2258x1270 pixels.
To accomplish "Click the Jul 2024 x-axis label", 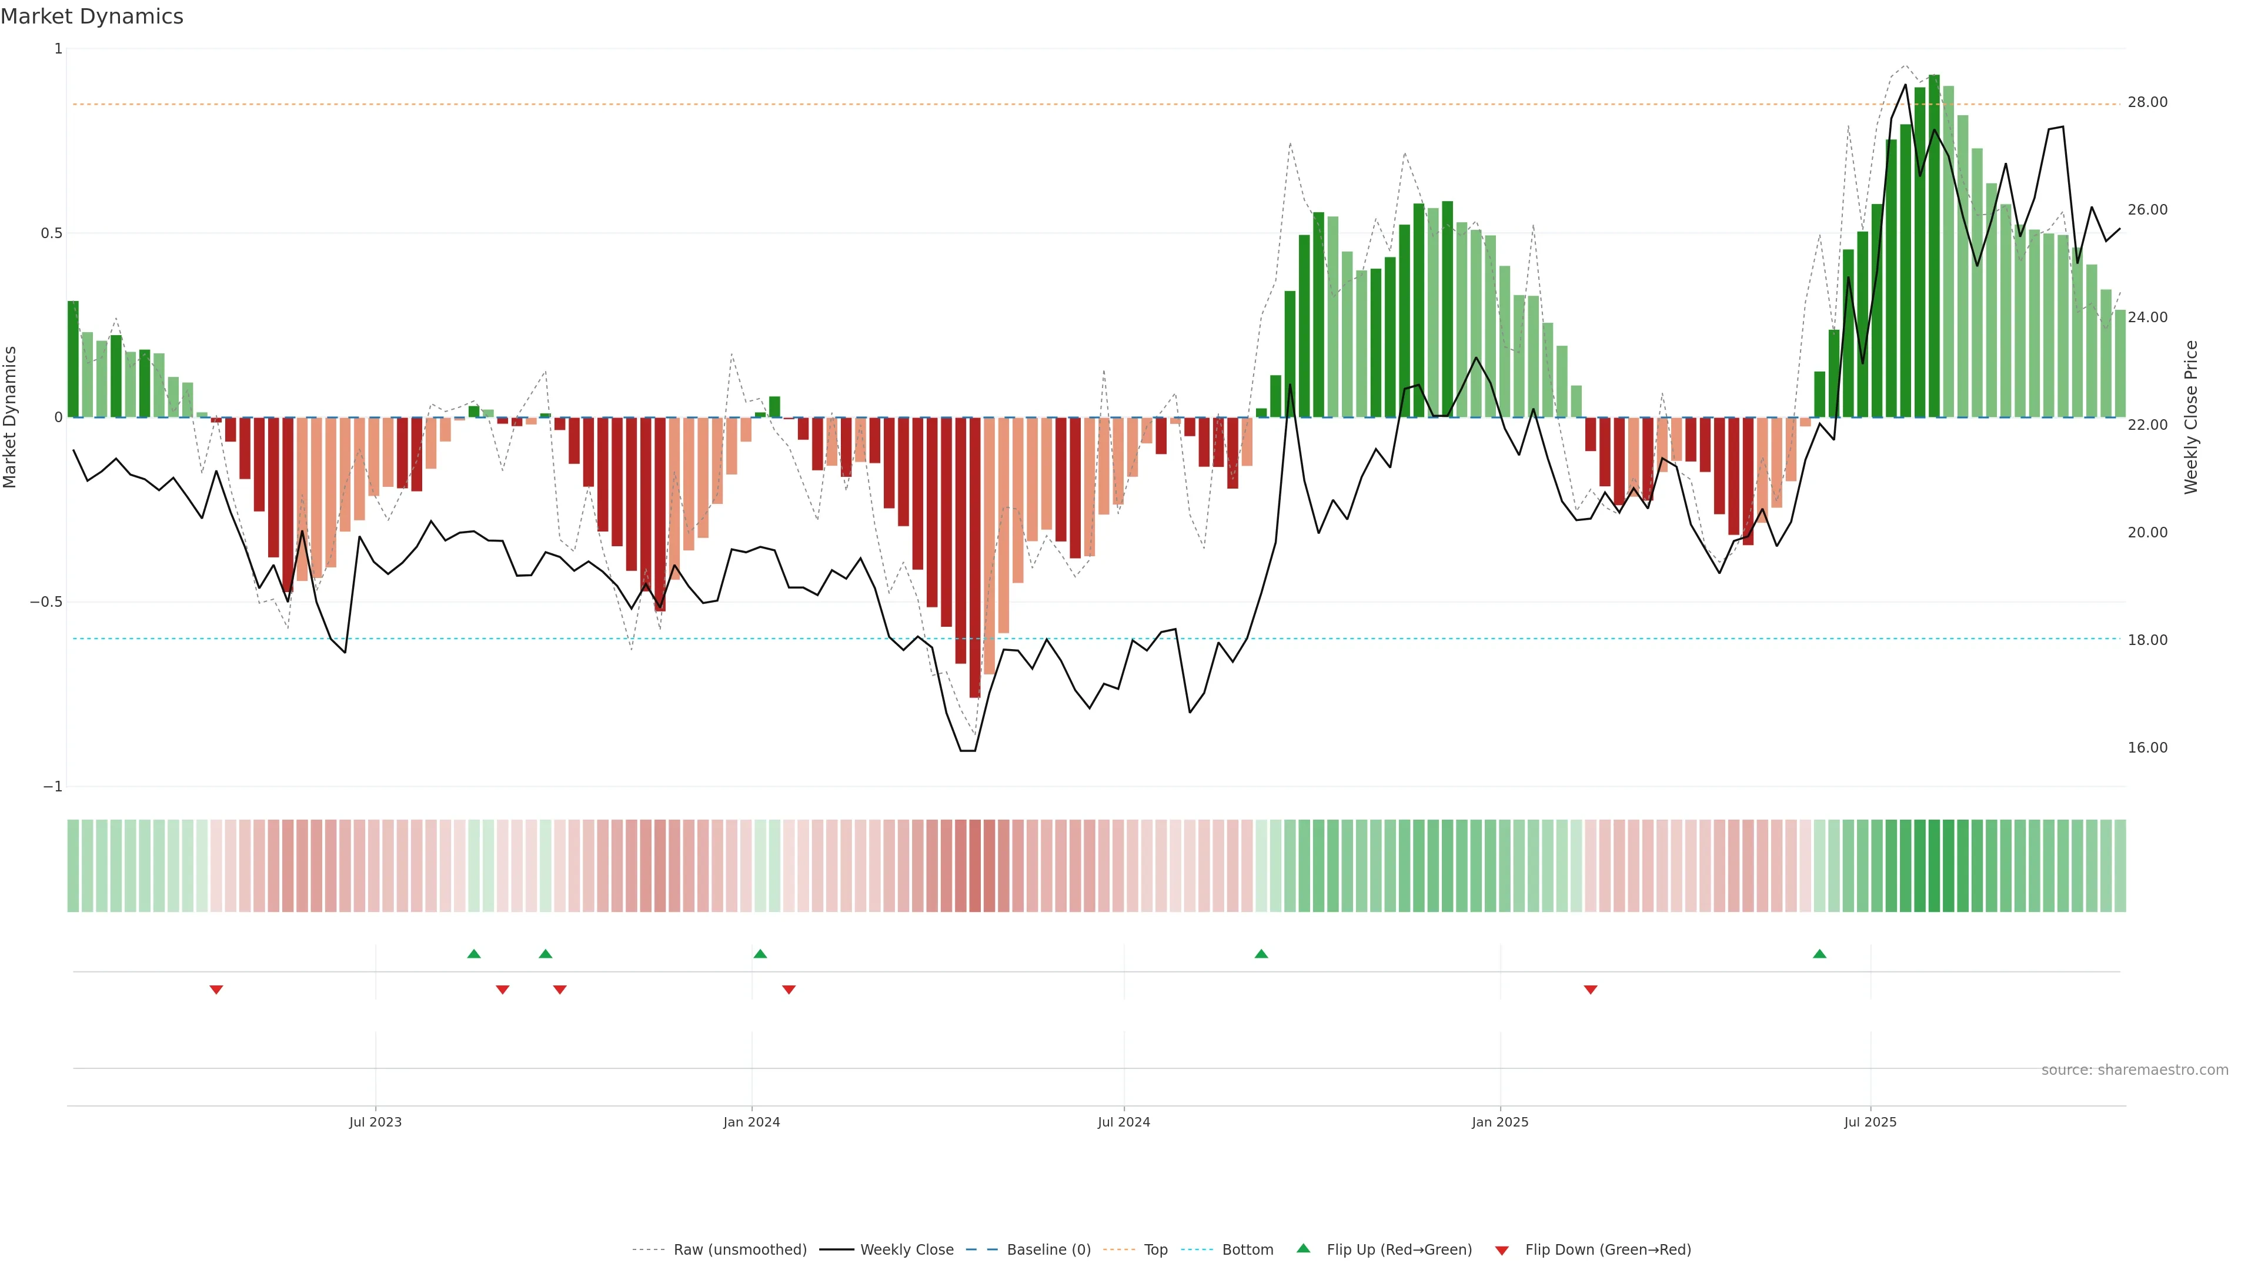I will click(1124, 1122).
